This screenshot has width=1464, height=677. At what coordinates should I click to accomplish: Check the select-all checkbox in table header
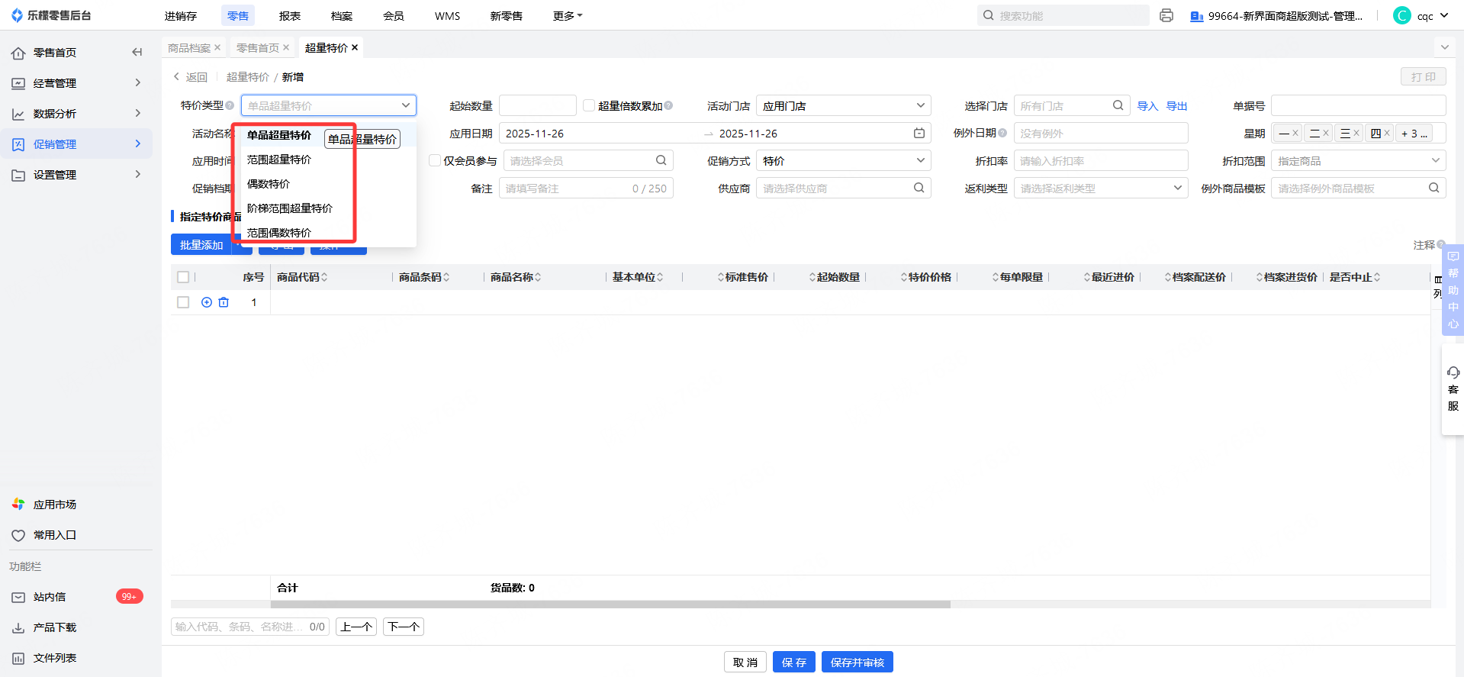183,277
